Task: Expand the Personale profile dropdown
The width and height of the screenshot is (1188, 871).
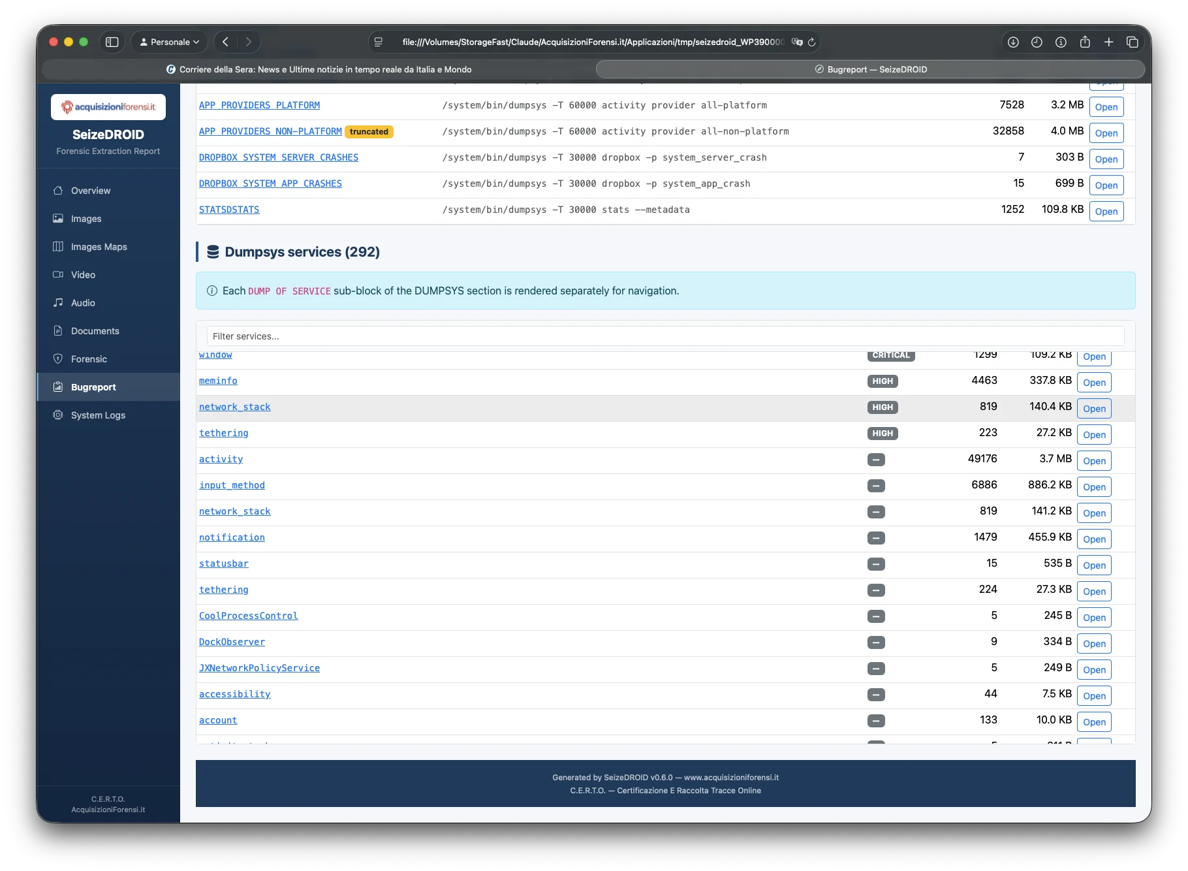Action: click(x=170, y=42)
